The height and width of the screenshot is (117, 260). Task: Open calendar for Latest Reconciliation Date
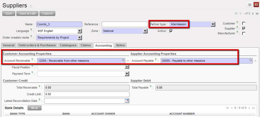pos(127,101)
